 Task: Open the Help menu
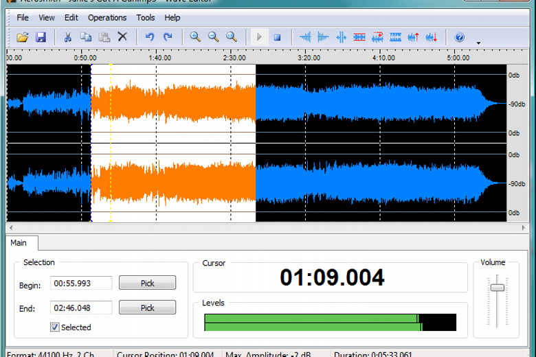click(x=172, y=18)
